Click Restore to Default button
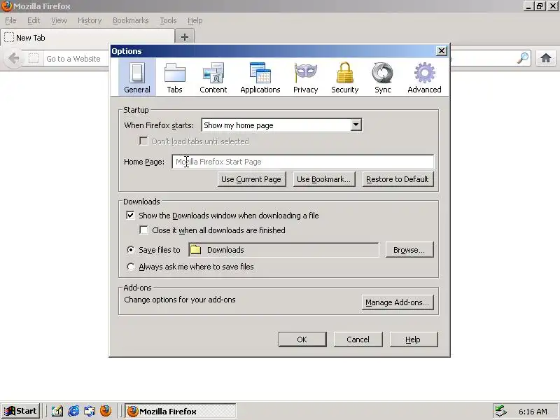Screen dimensions: 560x420 (x=398, y=179)
